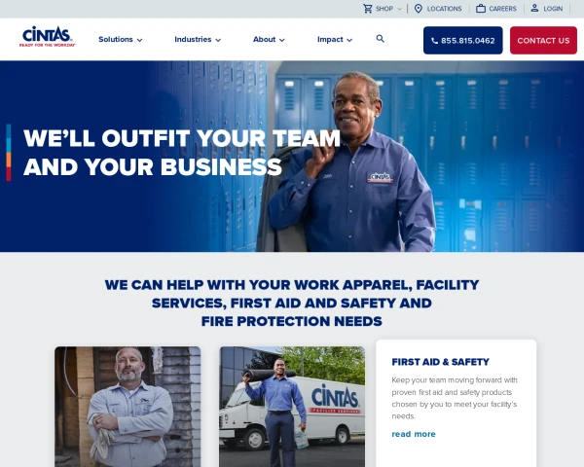
Task: Expand the Solutions menu chevron
Action: pos(139,40)
